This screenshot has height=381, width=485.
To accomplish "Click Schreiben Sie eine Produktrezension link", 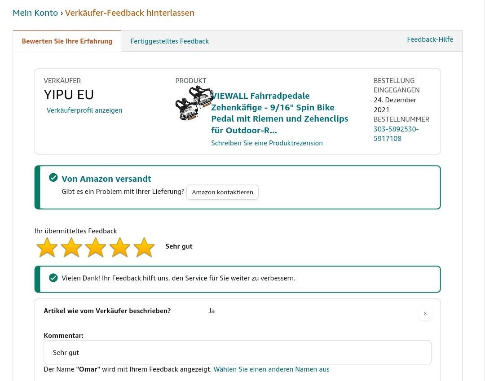I will coord(267,143).
